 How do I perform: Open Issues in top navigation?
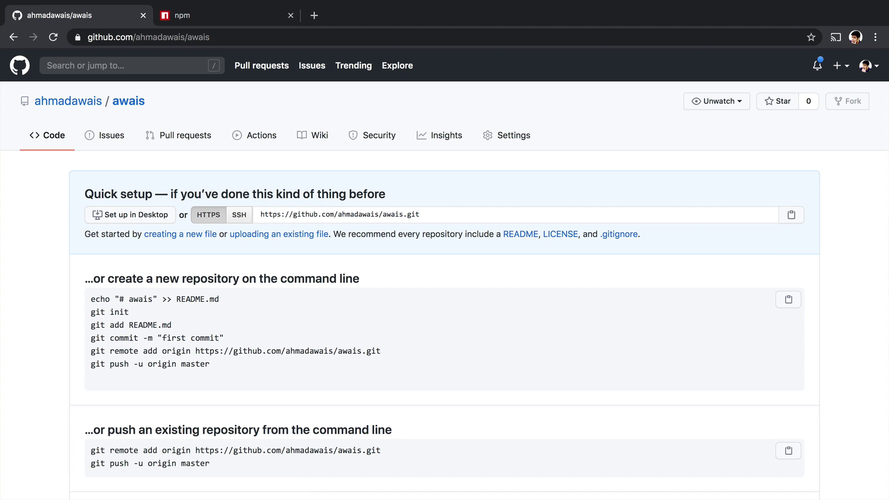click(312, 65)
